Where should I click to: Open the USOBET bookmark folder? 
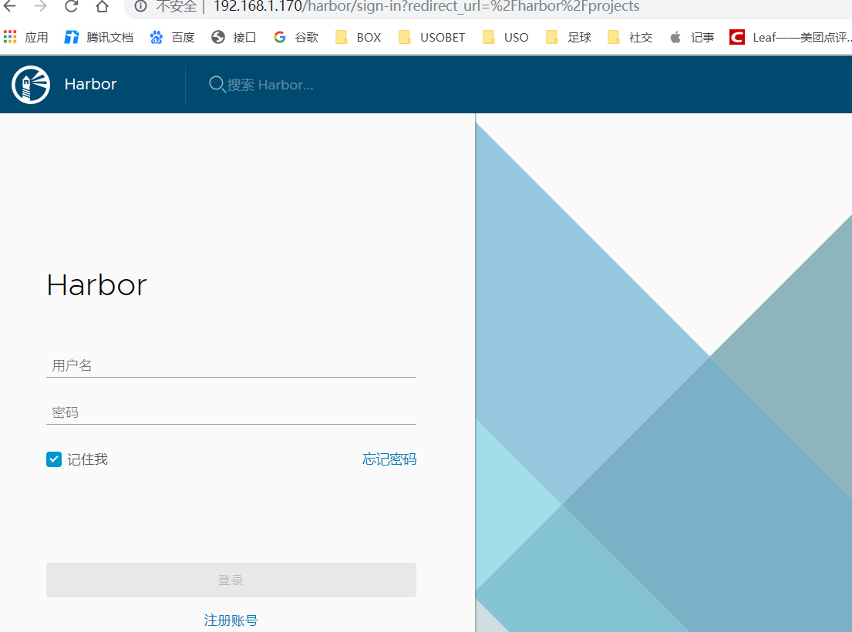coord(432,37)
